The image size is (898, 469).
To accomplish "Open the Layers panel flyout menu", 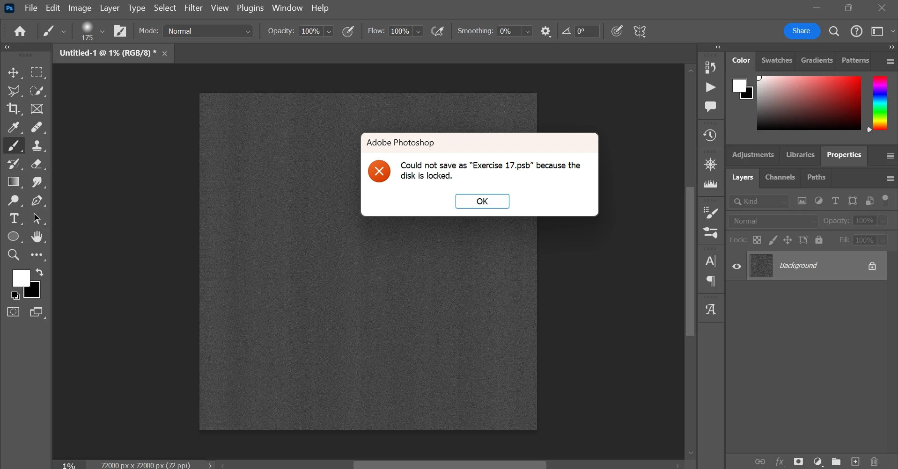I will click(x=891, y=178).
